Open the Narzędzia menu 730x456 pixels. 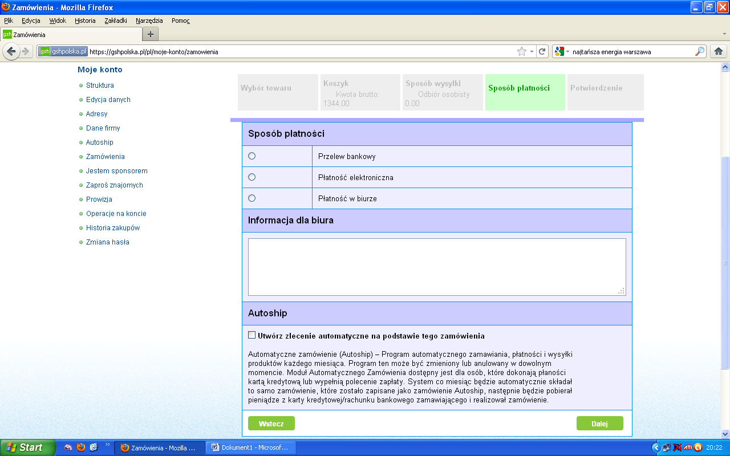(x=149, y=21)
